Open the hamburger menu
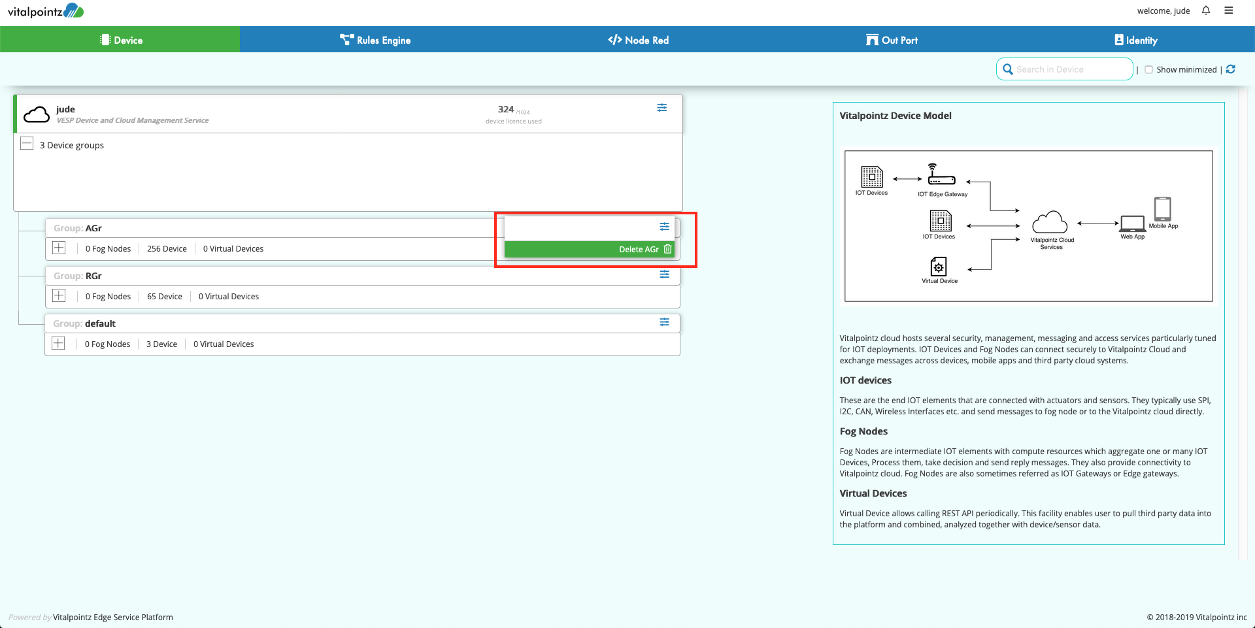 click(x=1229, y=10)
